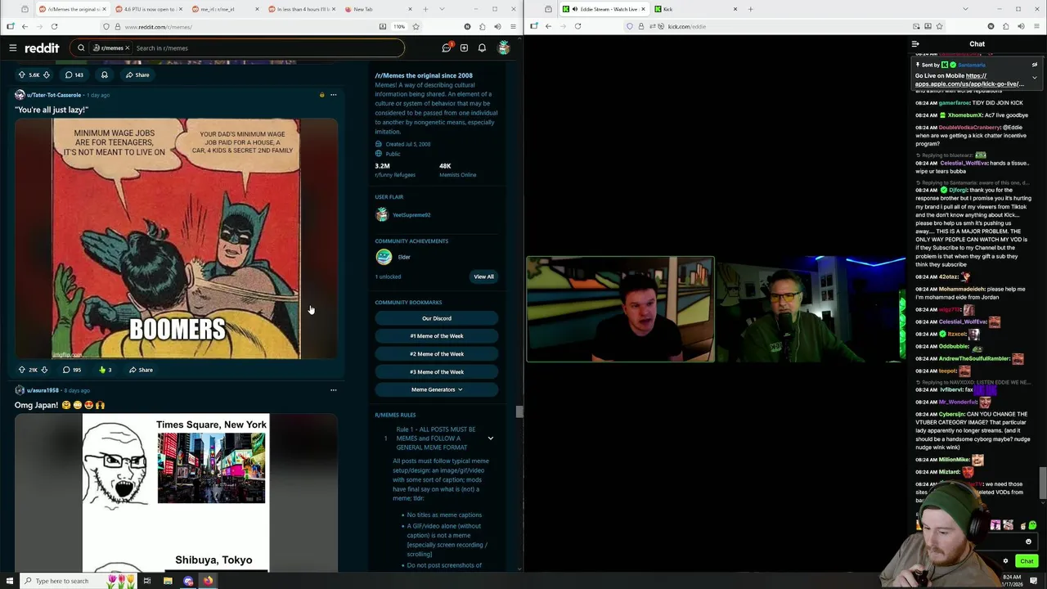Click the awards count 3 on Boomers post
The width and height of the screenshot is (1047, 589).
tap(106, 370)
